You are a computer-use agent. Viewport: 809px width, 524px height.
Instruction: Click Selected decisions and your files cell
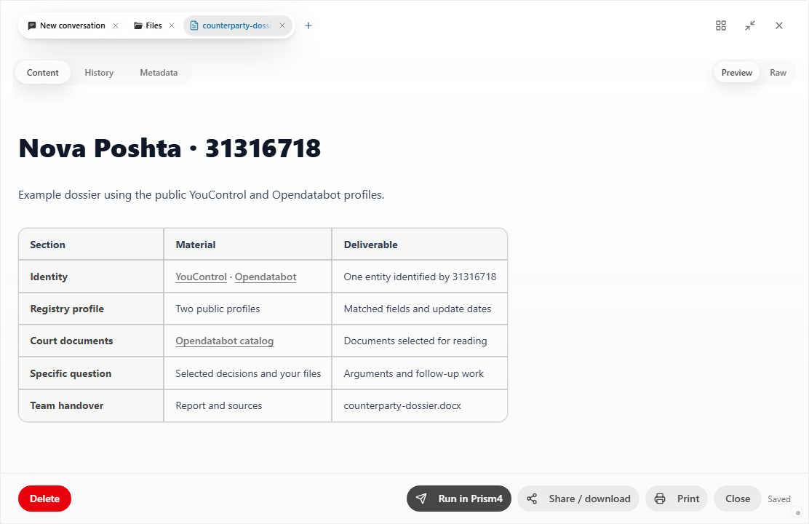pos(248,373)
